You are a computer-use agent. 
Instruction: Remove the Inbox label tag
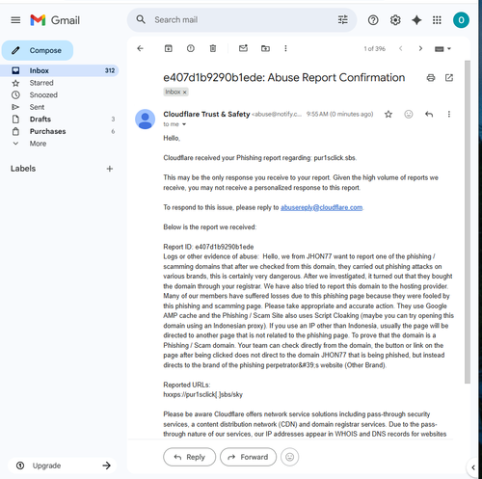pos(184,93)
